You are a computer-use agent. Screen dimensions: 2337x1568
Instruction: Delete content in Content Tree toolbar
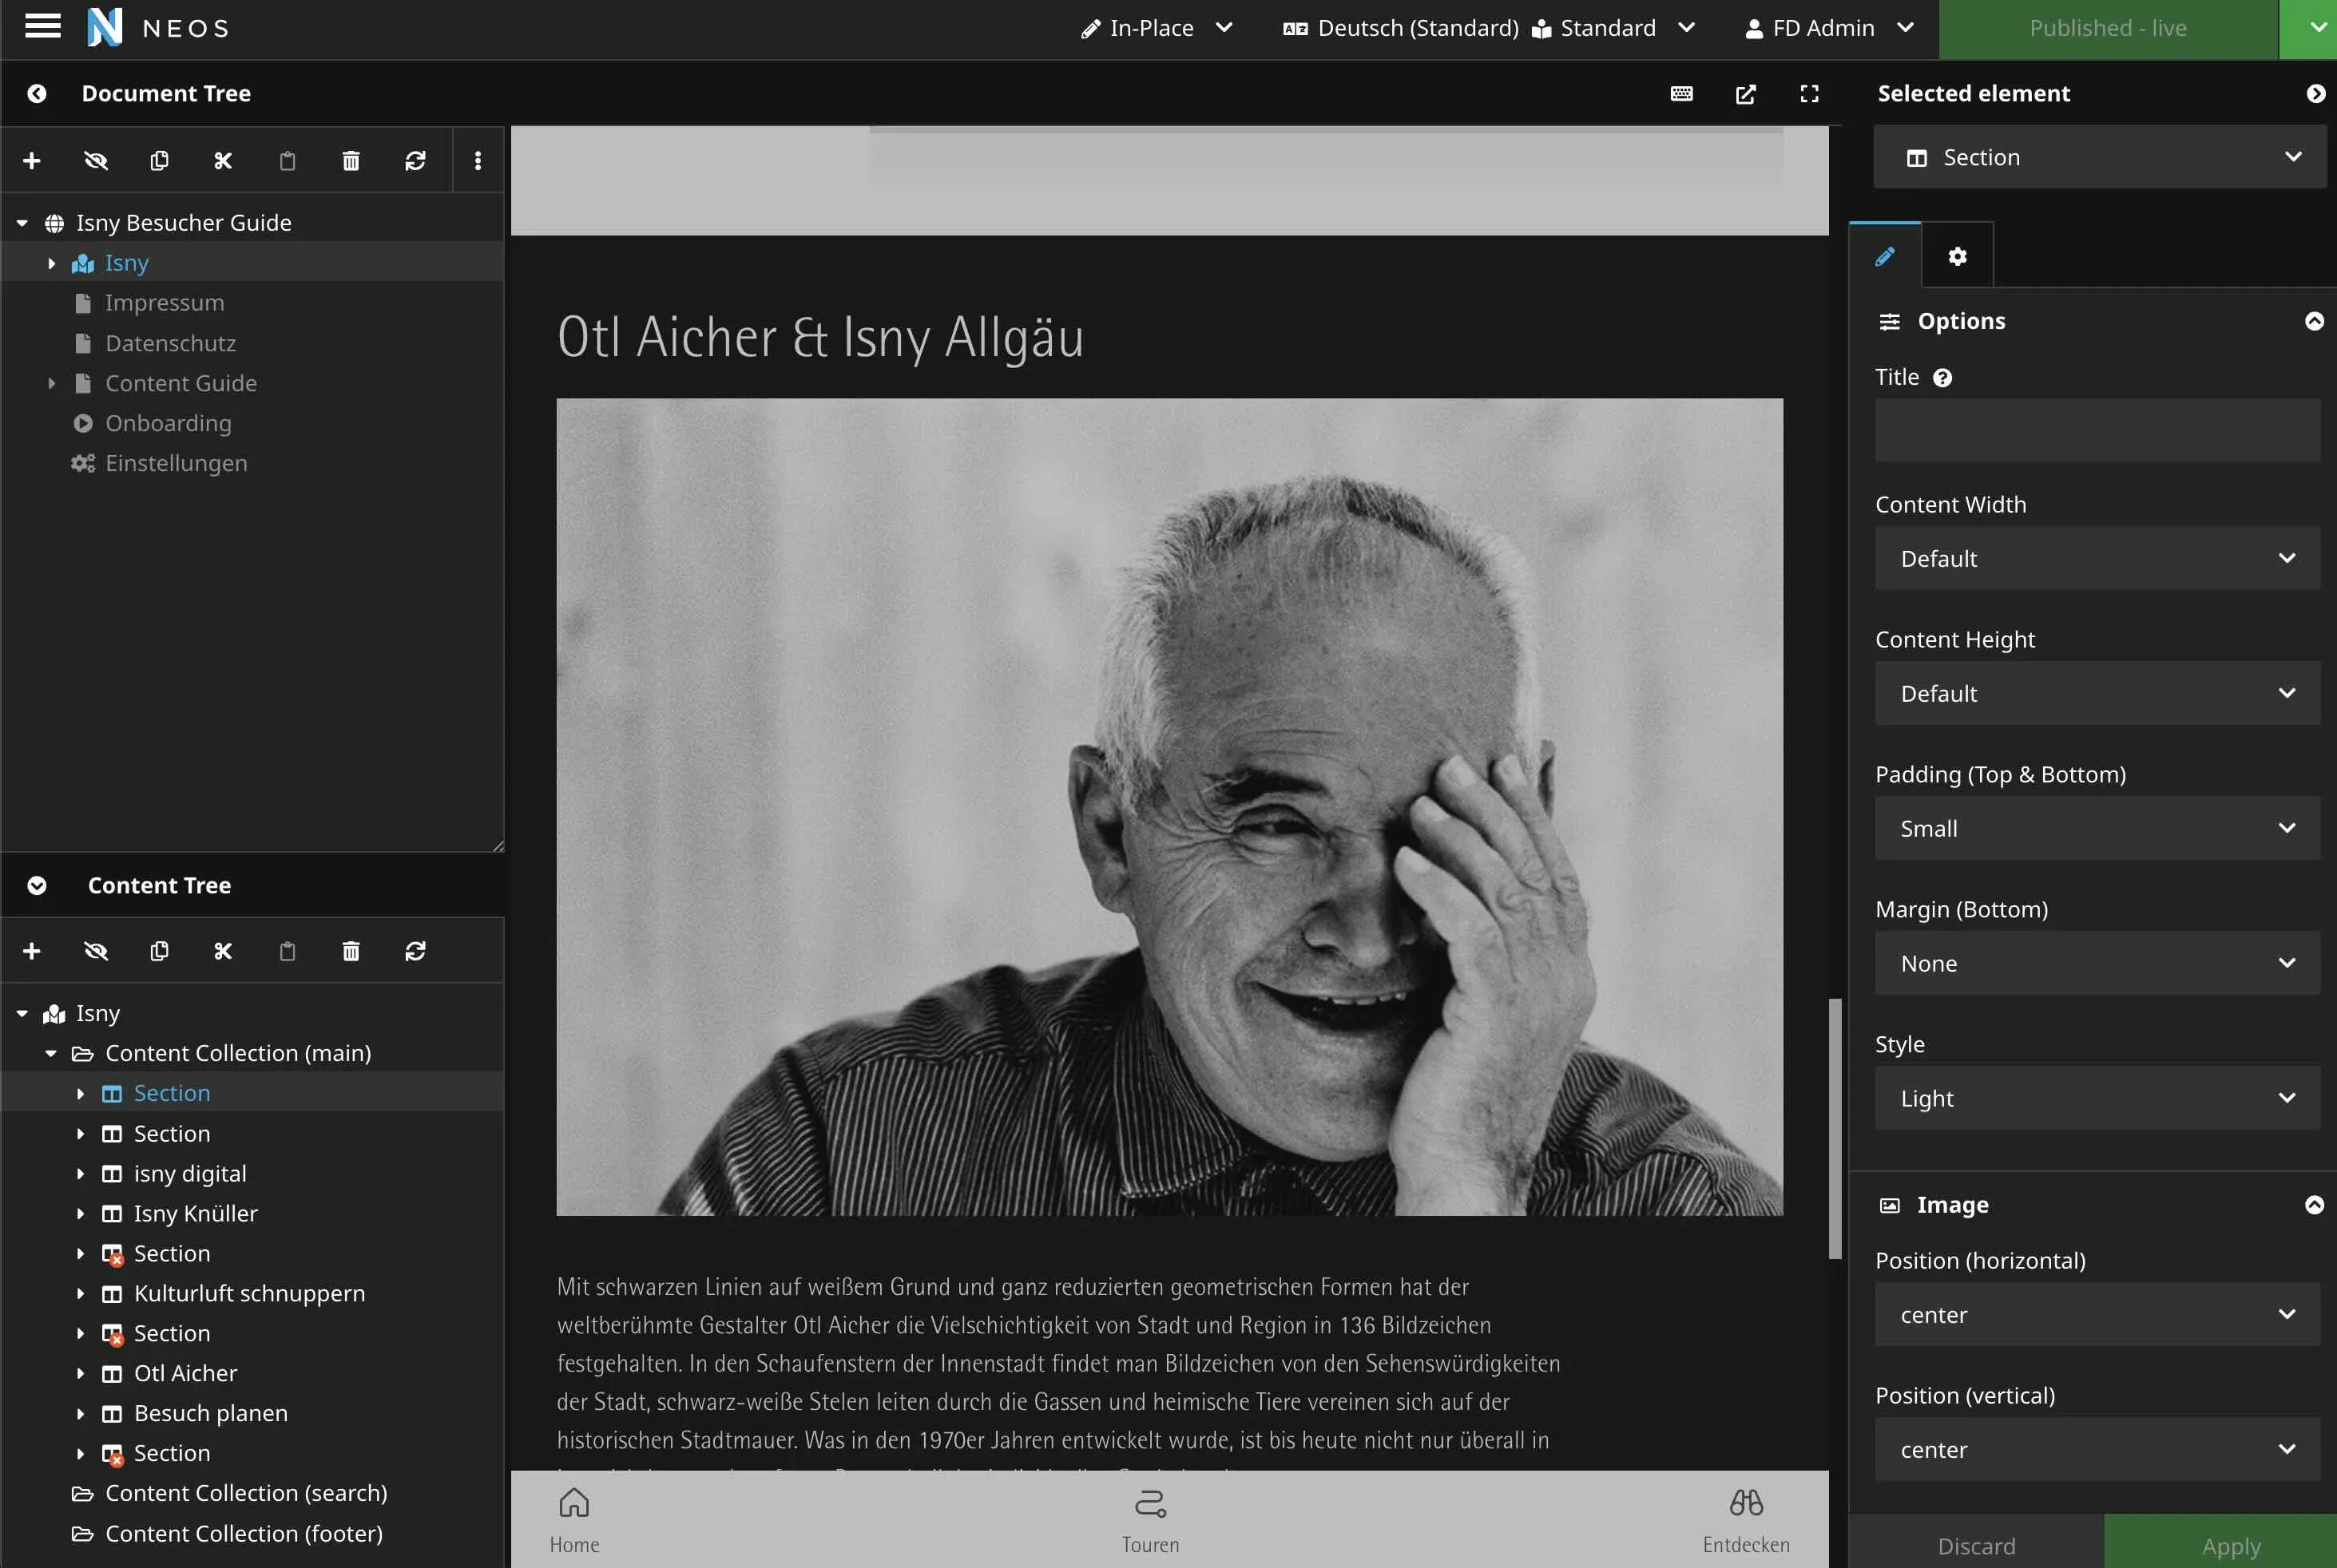(351, 951)
